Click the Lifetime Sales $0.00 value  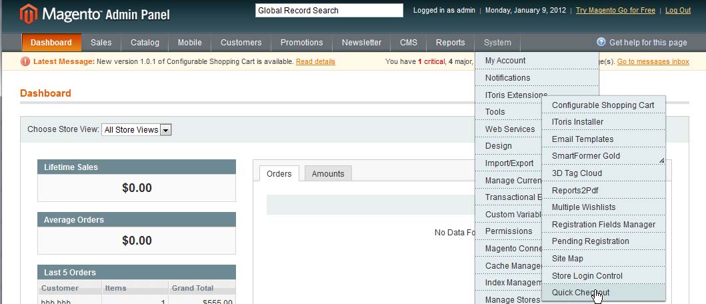point(137,188)
